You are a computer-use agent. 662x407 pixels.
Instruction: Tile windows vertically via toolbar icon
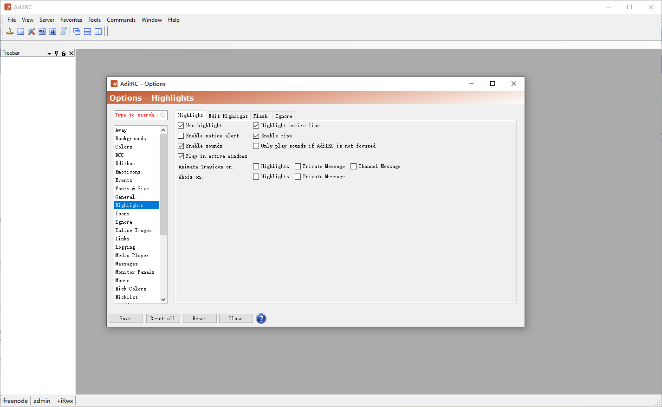click(98, 32)
